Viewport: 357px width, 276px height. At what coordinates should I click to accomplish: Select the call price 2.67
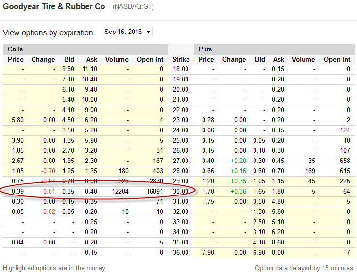(x=17, y=161)
